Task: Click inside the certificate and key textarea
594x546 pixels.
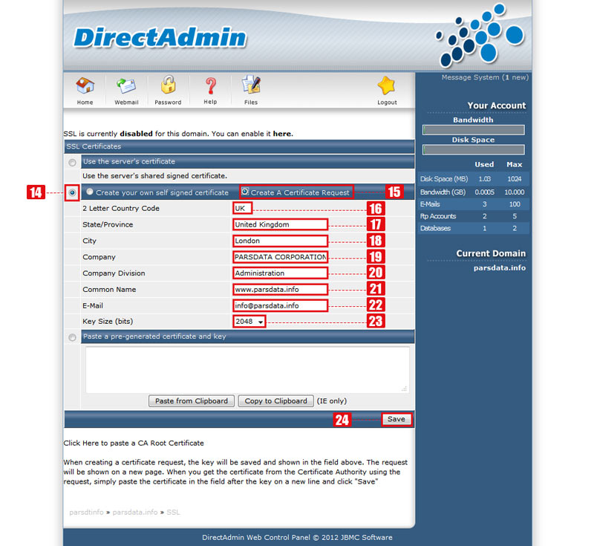Action: pyautogui.click(x=247, y=370)
